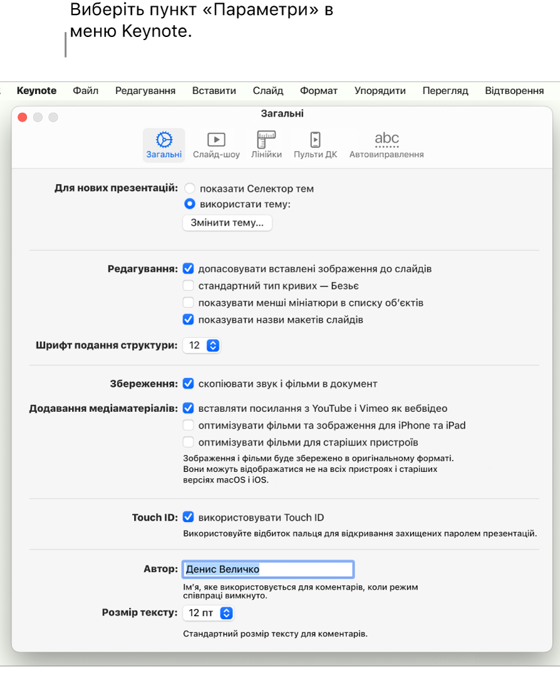The image size is (560, 690).
Task: Toggle використовувати Touch ID checkbox
Action: [x=189, y=517]
